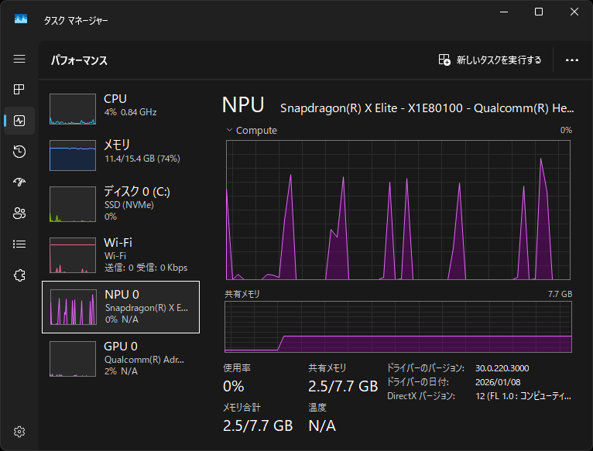The height and width of the screenshot is (451, 593).
Task: Click the ドライバーのバージョン label
Action: pos(426,368)
